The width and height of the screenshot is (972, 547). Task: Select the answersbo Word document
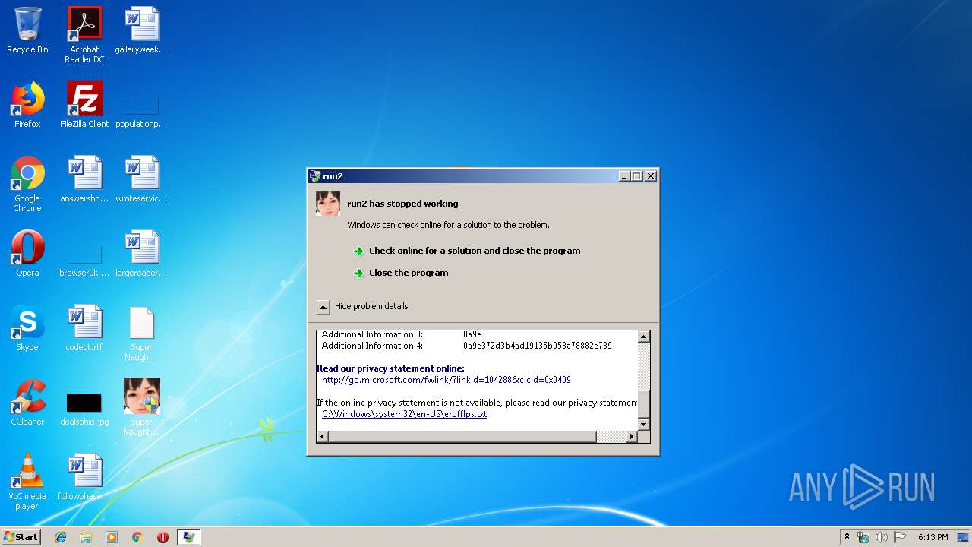click(84, 179)
